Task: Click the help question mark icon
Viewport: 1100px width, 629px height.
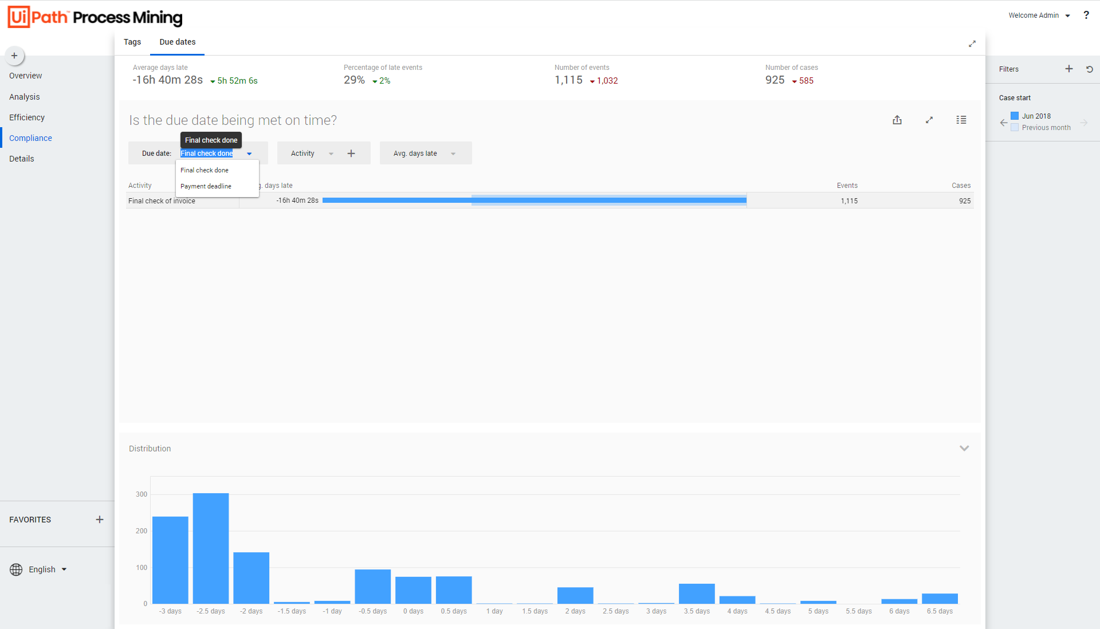Action: coord(1086,15)
